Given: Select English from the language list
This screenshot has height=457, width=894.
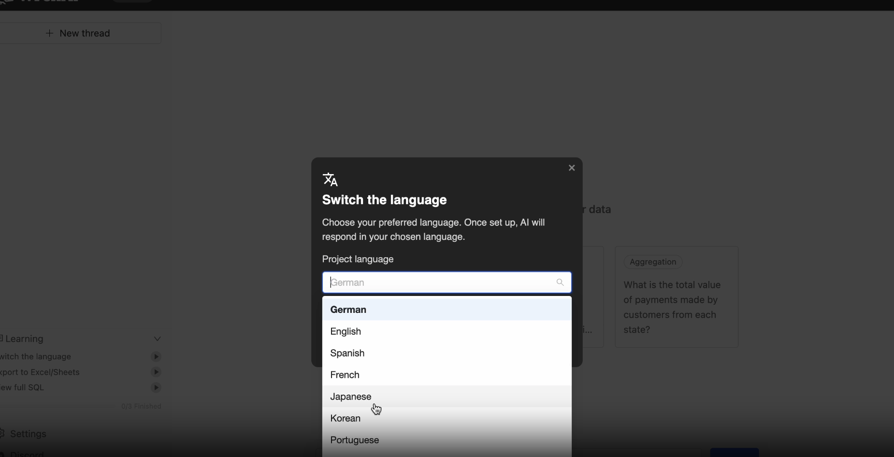Looking at the screenshot, I should click(x=346, y=331).
